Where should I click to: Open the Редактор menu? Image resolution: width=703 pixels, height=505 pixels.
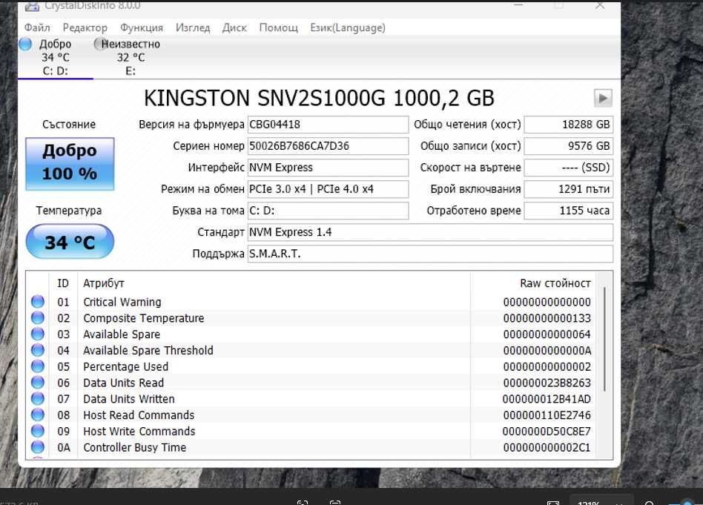(85, 27)
